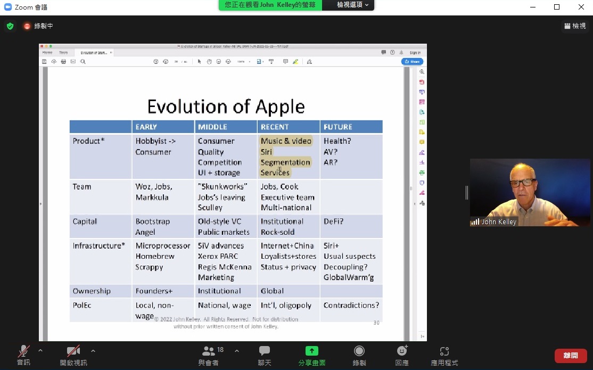Click the view layout button
593x370 pixels.
pos(575,26)
